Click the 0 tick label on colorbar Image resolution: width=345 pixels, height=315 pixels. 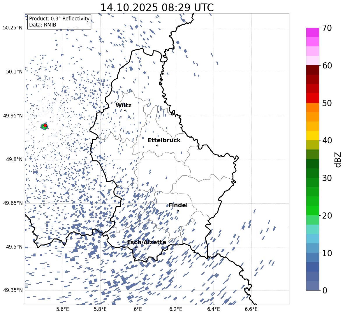(325, 290)
